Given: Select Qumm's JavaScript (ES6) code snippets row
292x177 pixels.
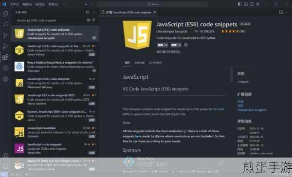Looking at the screenshot, I should pos(55,116).
